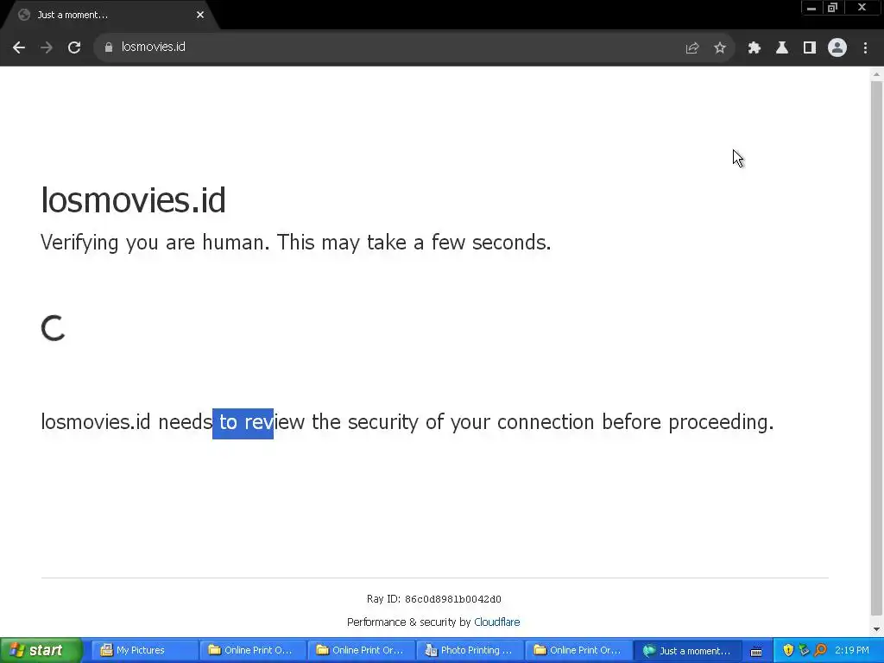Open Chrome Labs flask icon
This screenshot has height=663, width=884.
point(782,48)
